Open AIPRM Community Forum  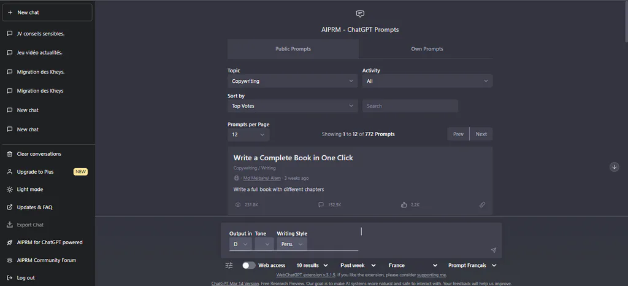pos(47,260)
